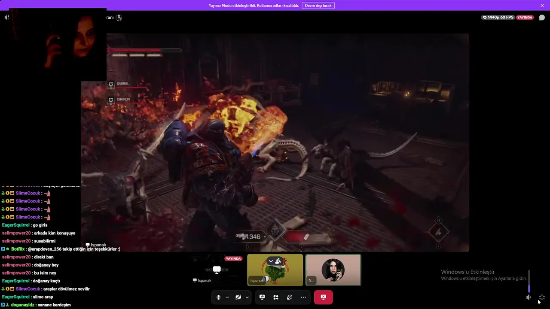This screenshot has width=550, height=309.
Task: Click chat message 'go girls'
Action: click(x=40, y=225)
